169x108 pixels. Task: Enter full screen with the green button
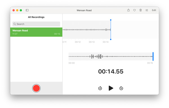21,10
